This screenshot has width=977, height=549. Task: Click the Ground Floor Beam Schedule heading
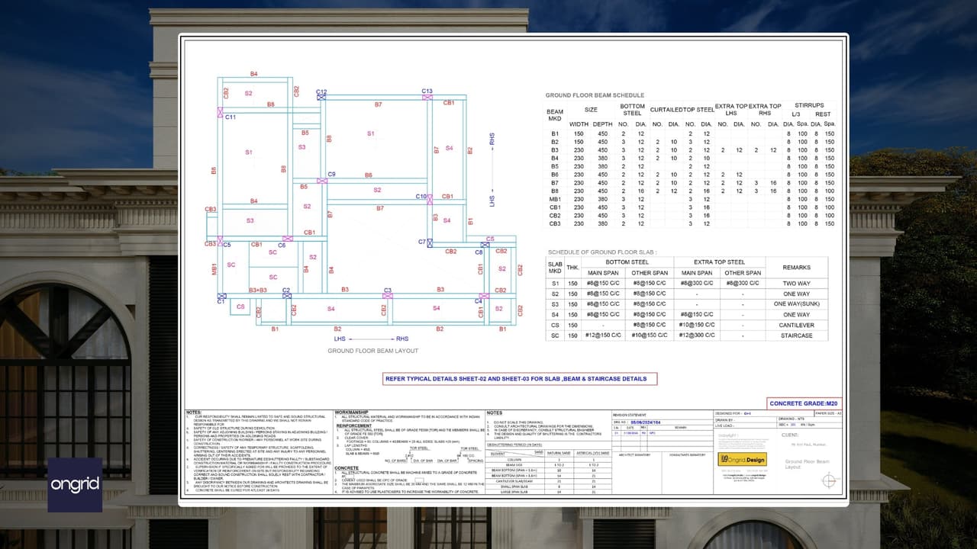click(595, 95)
